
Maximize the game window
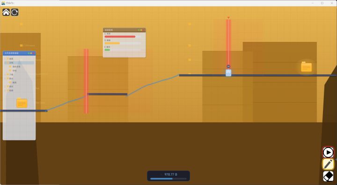[x=322, y=3]
